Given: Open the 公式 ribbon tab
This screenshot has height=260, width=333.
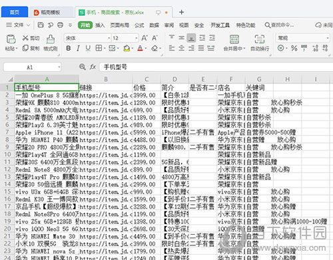Looking at the screenshot, I should coord(139,25).
